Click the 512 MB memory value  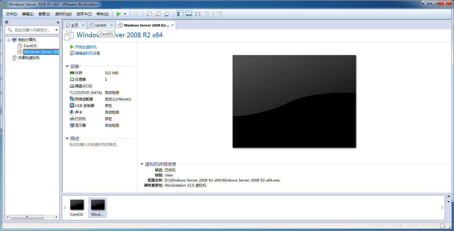[111, 73]
